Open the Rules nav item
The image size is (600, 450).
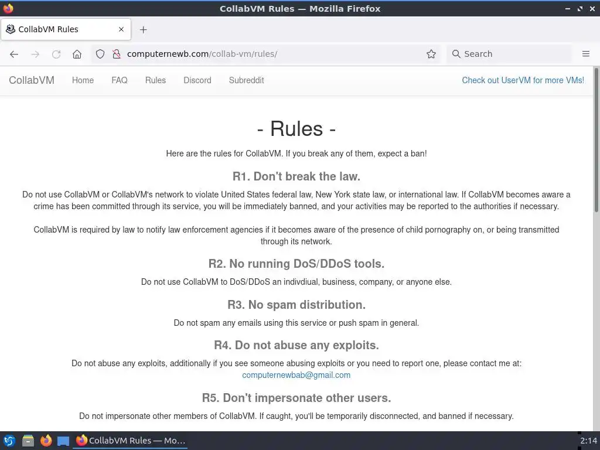click(155, 80)
